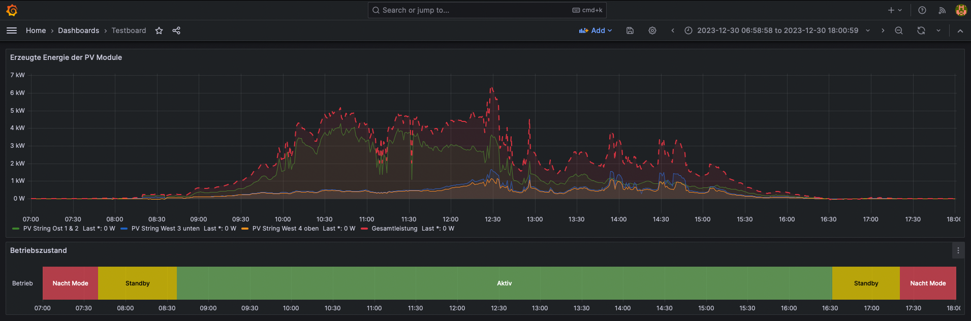Zoom out the time range
Viewport: 971px width, 321px height.
click(x=899, y=30)
